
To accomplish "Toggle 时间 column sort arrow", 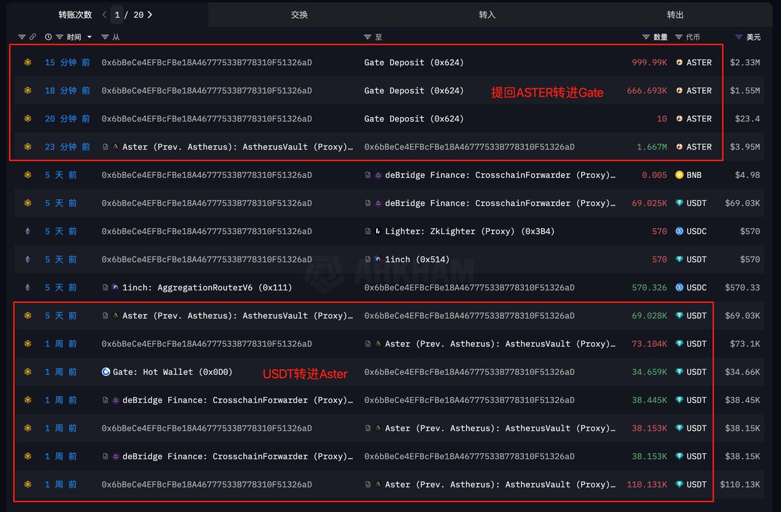I will coord(89,37).
